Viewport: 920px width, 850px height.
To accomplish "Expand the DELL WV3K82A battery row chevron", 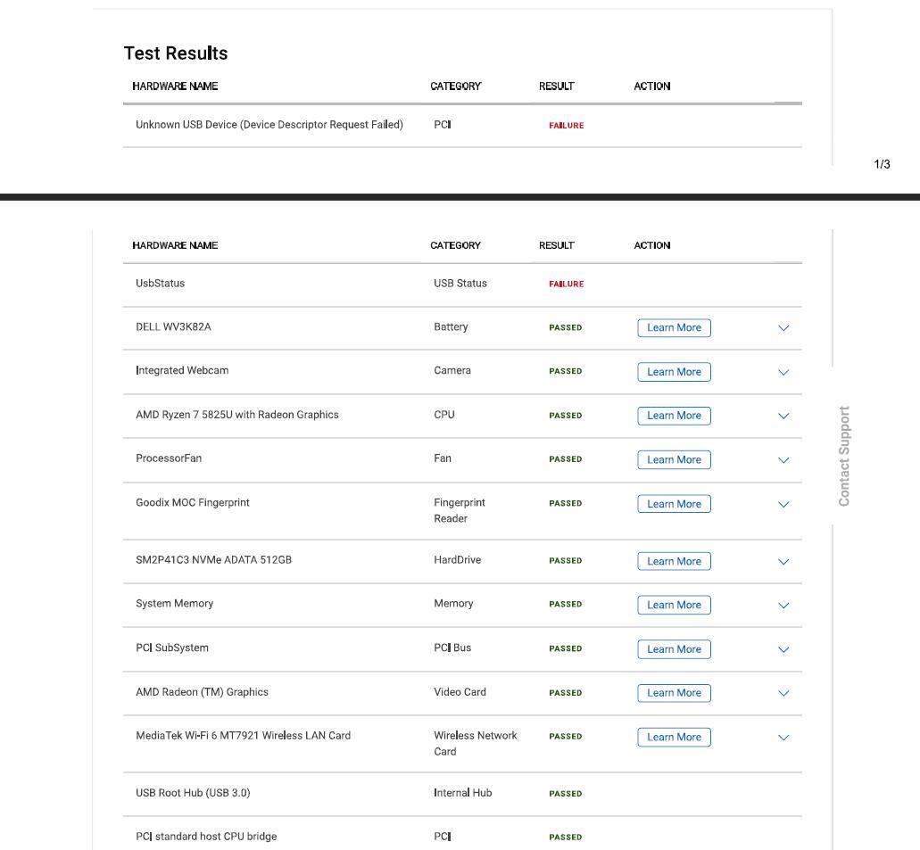I will (783, 328).
